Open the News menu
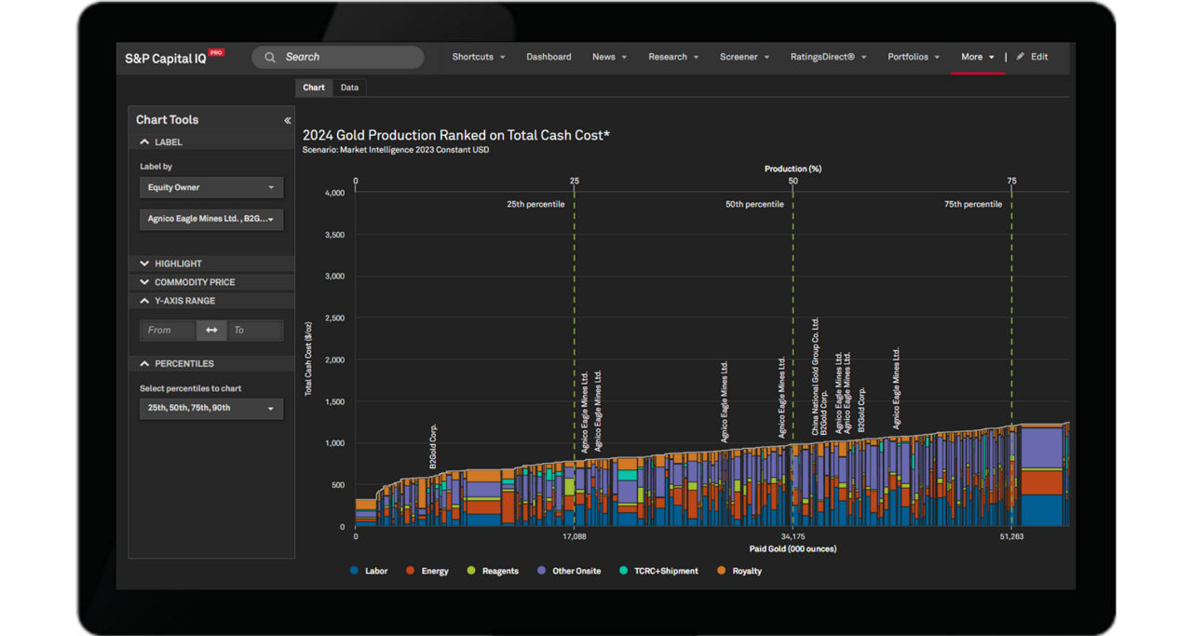1192x636 pixels. (x=610, y=57)
